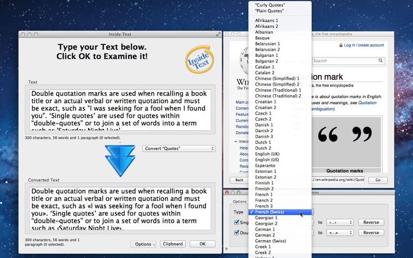Click Reverse button for double quotes row
This screenshot has height=258, width=413.
pyautogui.click(x=371, y=233)
